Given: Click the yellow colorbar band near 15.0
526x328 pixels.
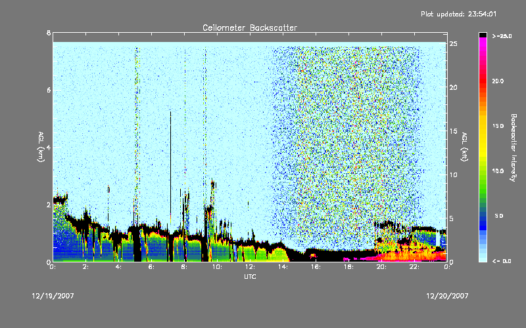Looking at the screenshot, I should click(x=483, y=127).
